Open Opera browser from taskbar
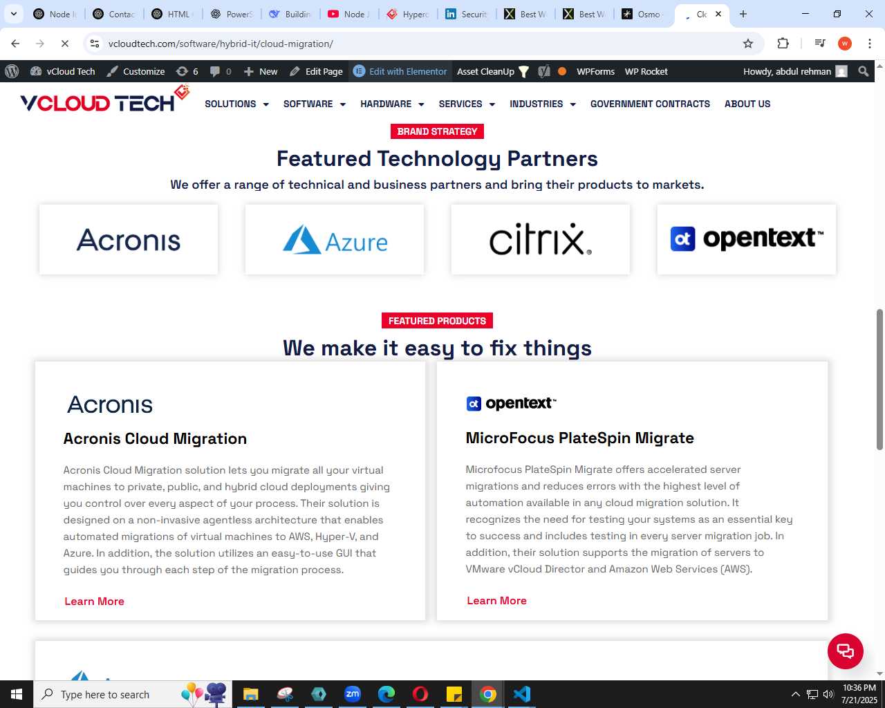 coord(420,694)
